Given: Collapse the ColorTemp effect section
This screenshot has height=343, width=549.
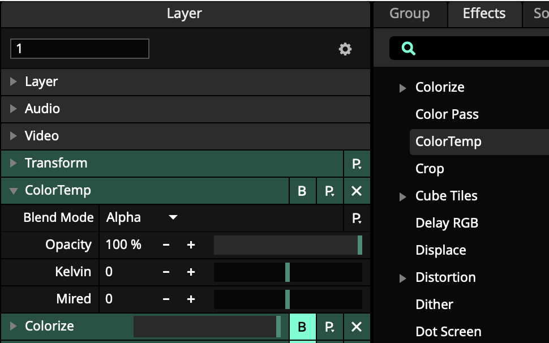Looking at the screenshot, I should tap(14, 191).
